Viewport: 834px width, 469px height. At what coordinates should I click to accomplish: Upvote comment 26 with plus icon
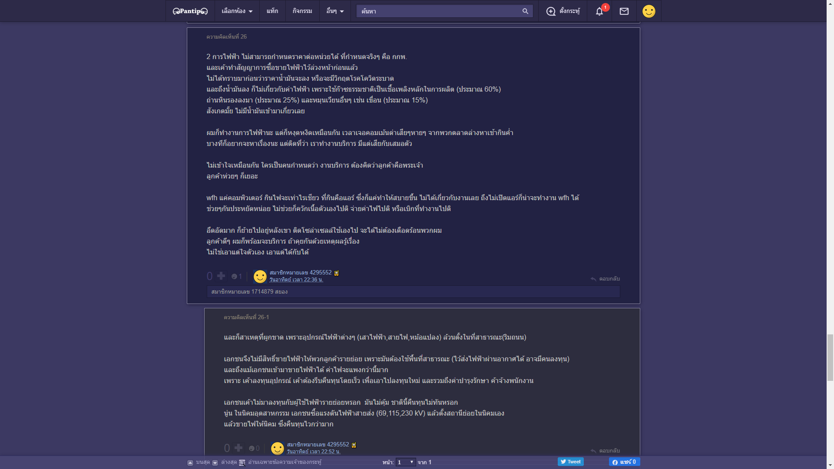pyautogui.click(x=221, y=276)
